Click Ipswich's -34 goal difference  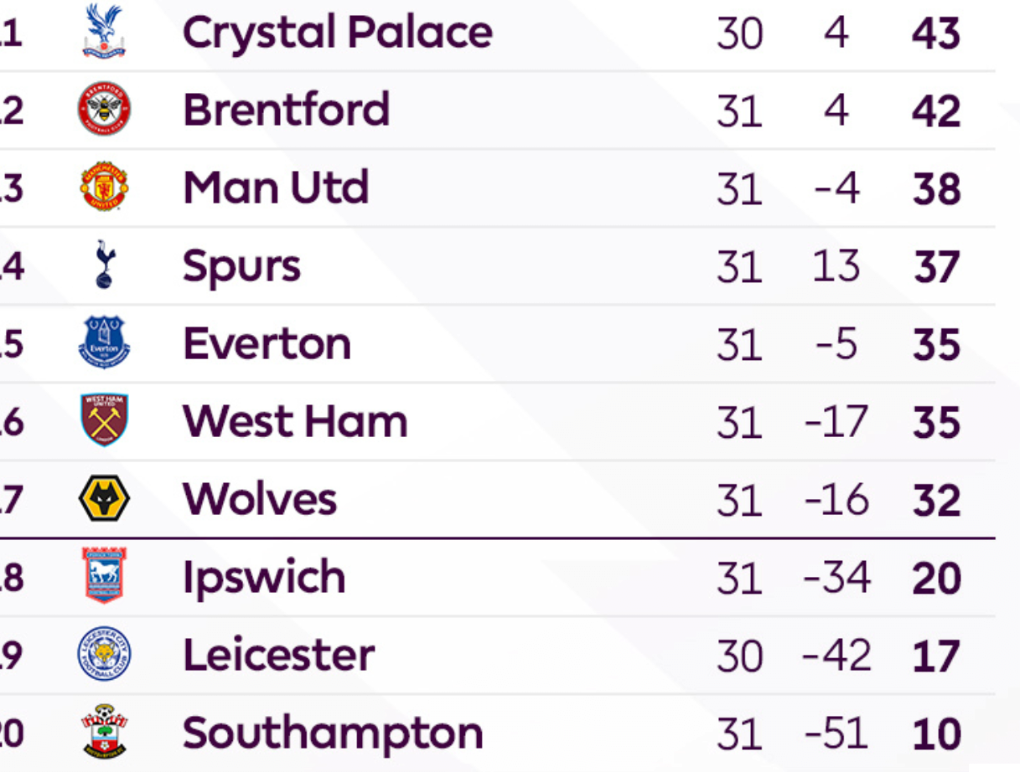(836, 578)
